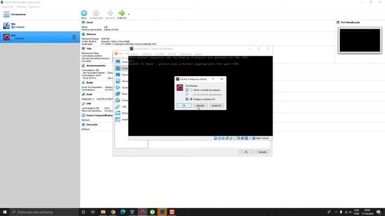385x216 pixels.
Task: Click the Geral section header
Action: coord(90,23)
